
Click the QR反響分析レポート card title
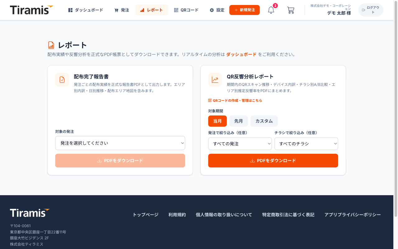click(250, 77)
